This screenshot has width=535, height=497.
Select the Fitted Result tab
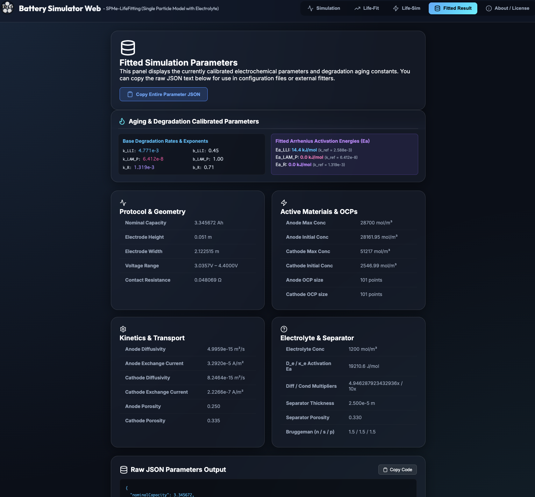pos(453,8)
